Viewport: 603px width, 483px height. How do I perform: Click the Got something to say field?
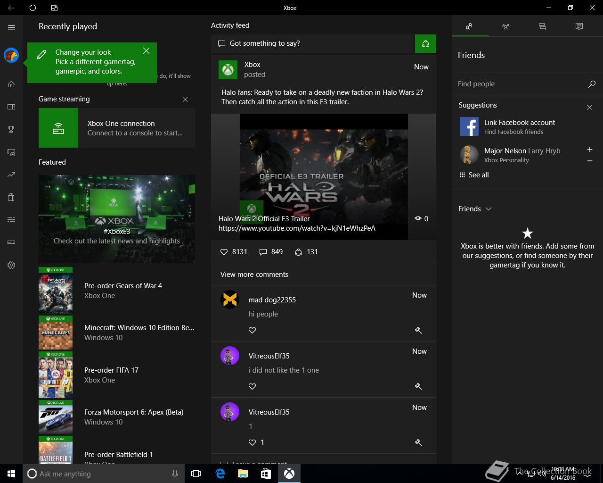click(x=312, y=43)
